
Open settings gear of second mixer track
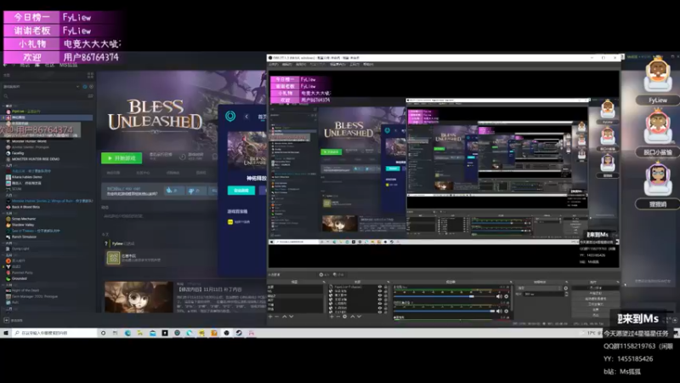coord(506,312)
